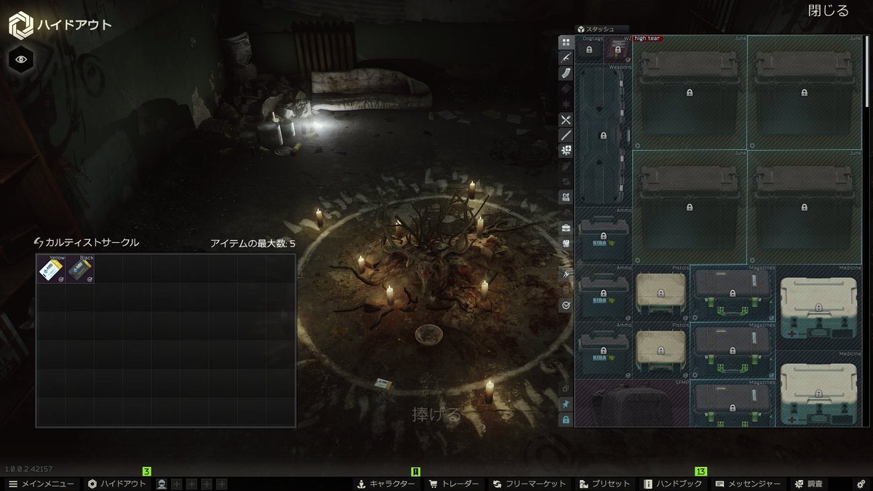Filter stash by quest items checkmark icon
873x491 pixels.
point(565,306)
